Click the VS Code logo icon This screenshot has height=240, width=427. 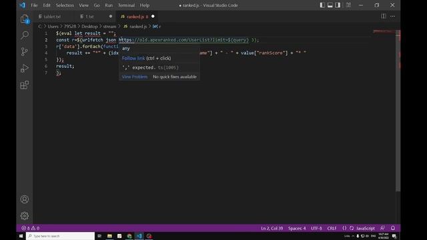(x=22, y=5)
